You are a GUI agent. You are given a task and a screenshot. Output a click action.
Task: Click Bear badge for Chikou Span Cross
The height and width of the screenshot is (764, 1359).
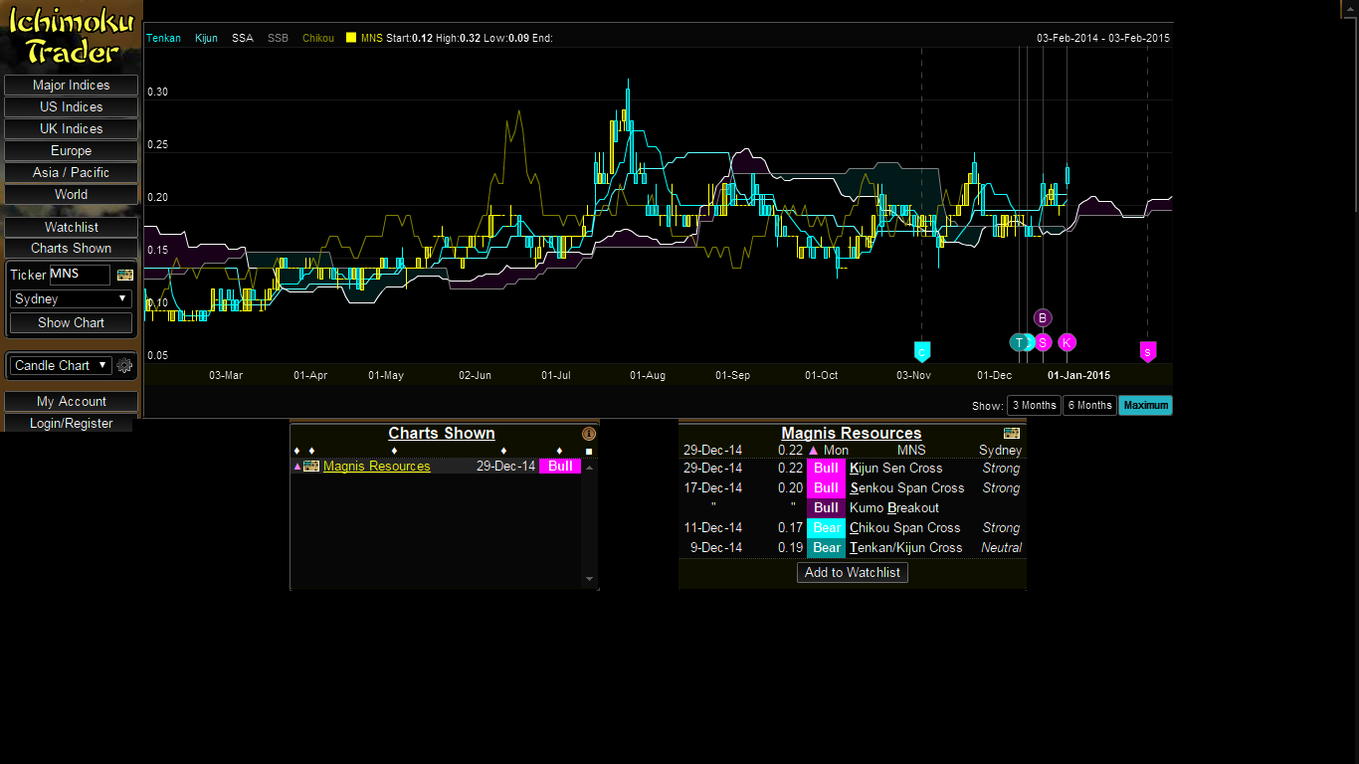click(x=827, y=528)
